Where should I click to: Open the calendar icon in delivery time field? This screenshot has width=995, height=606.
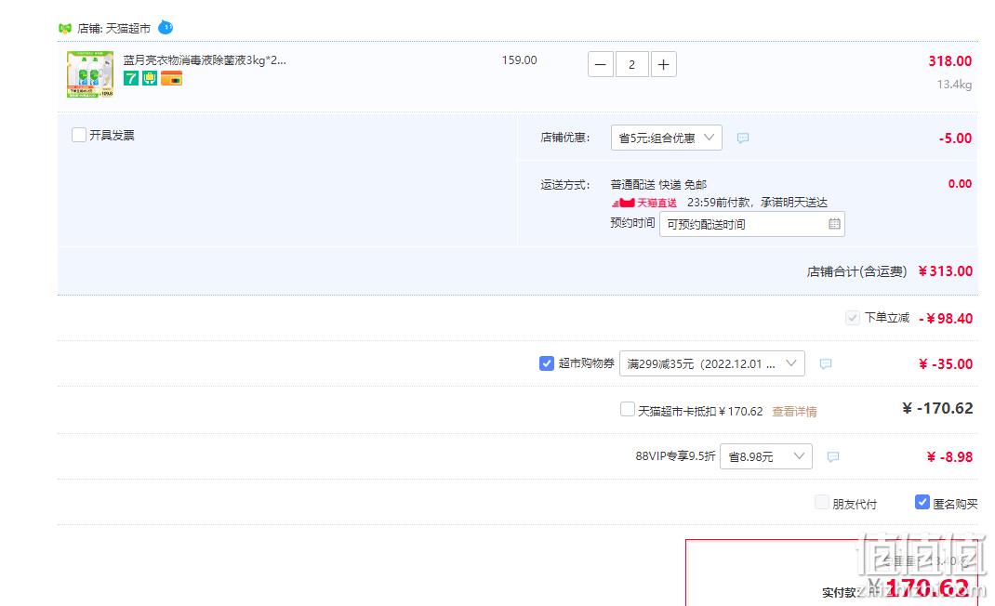(x=834, y=224)
